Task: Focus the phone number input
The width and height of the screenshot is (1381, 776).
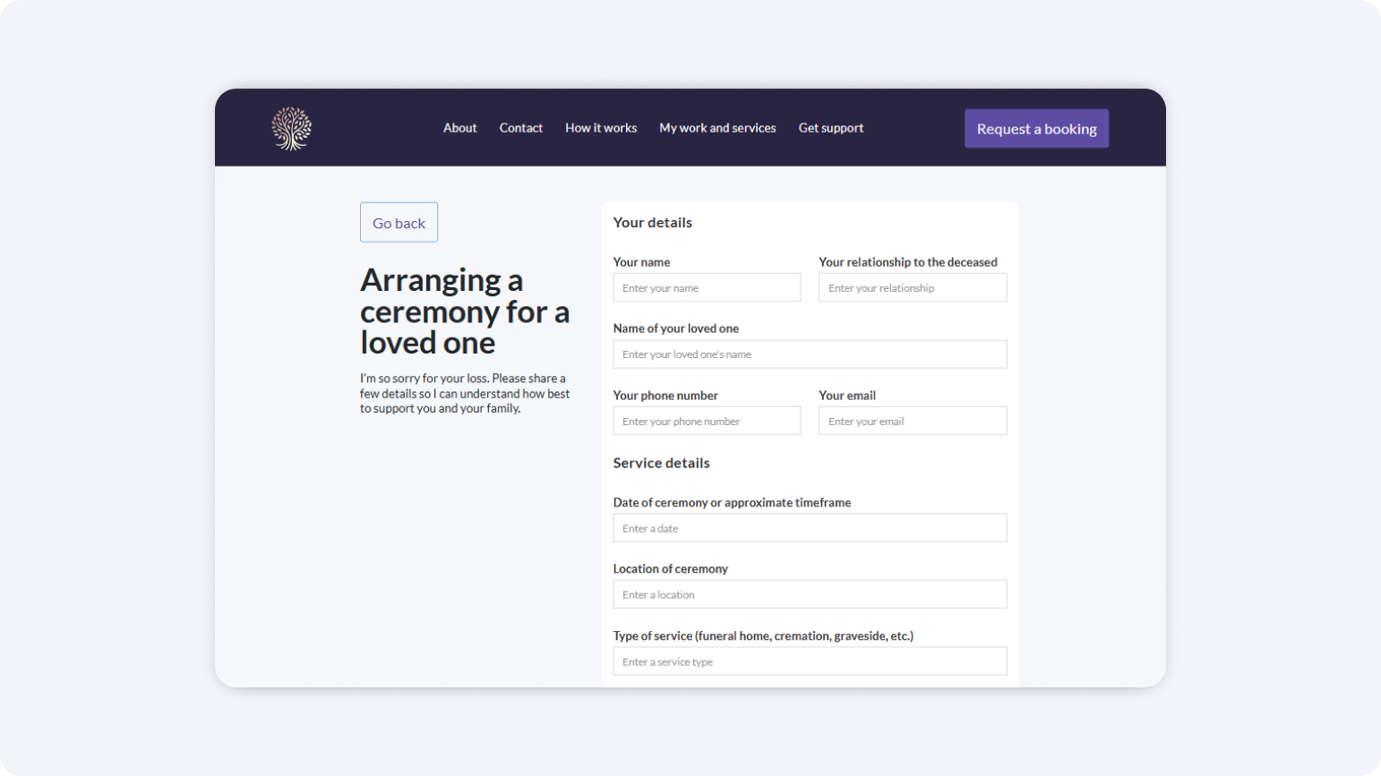Action: point(707,421)
